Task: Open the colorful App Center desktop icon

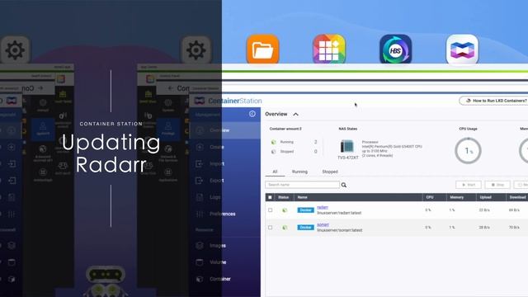Action: click(329, 49)
